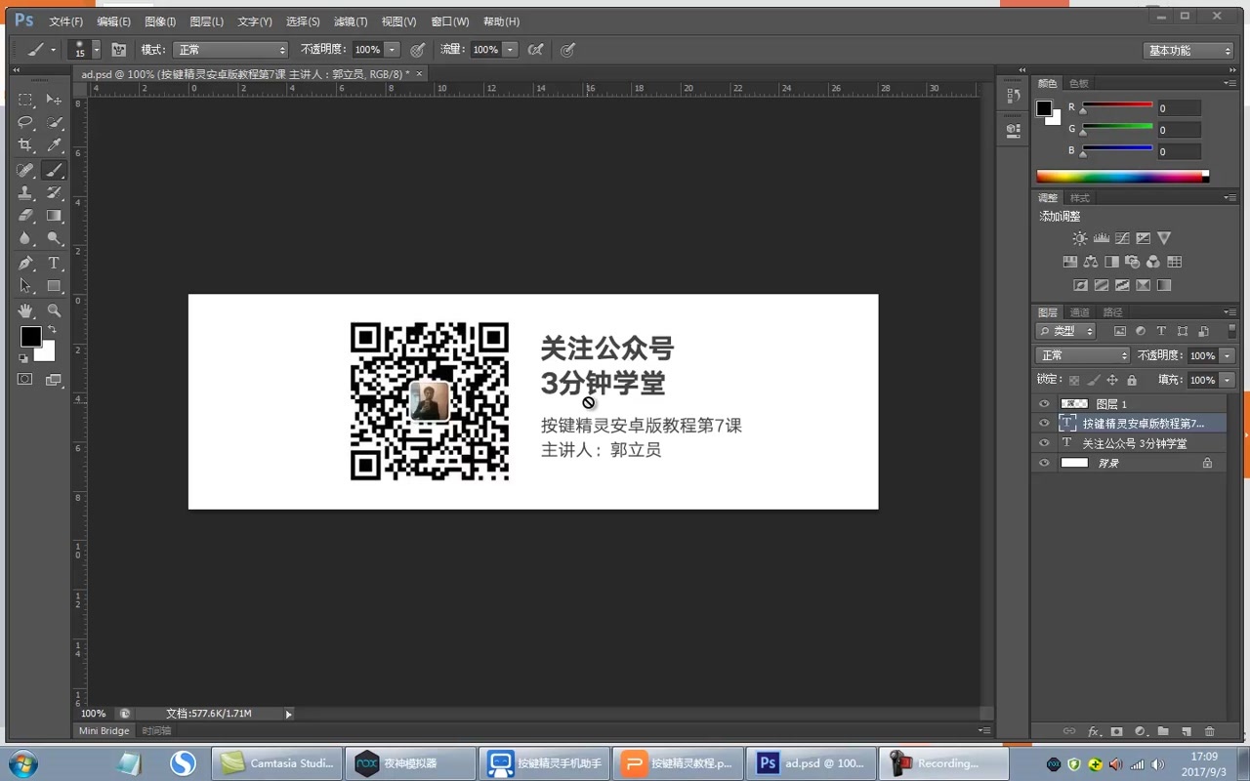Add Color Balance adjustment
1250x781 pixels.
point(1091,262)
